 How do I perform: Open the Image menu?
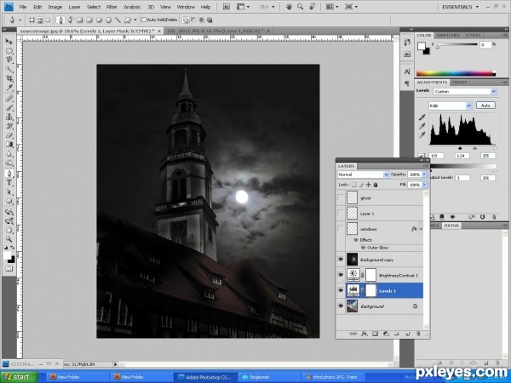(x=55, y=7)
